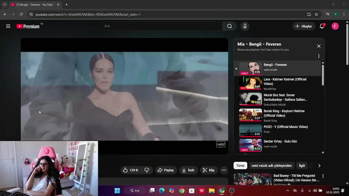The width and height of the screenshot is (349, 196).
Task: Click Bad Bunny - Tití Me Preguntó title
Action: pos(296,178)
